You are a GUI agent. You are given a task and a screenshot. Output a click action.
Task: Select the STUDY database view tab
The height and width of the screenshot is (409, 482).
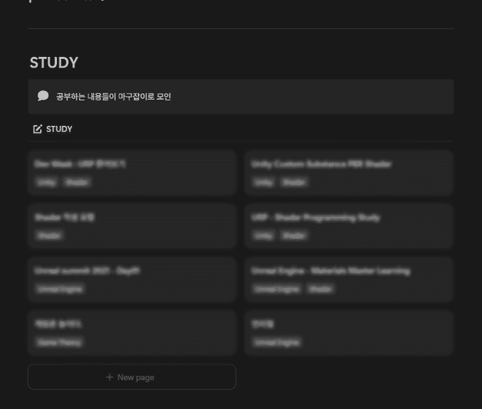(53, 129)
